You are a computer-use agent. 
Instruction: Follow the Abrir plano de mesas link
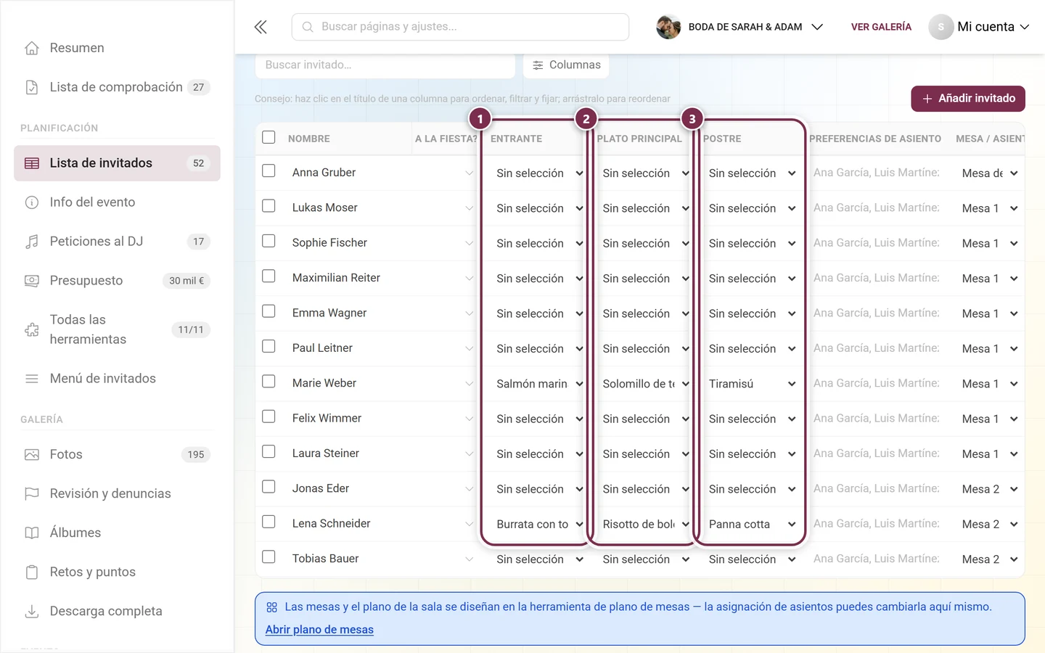319,630
